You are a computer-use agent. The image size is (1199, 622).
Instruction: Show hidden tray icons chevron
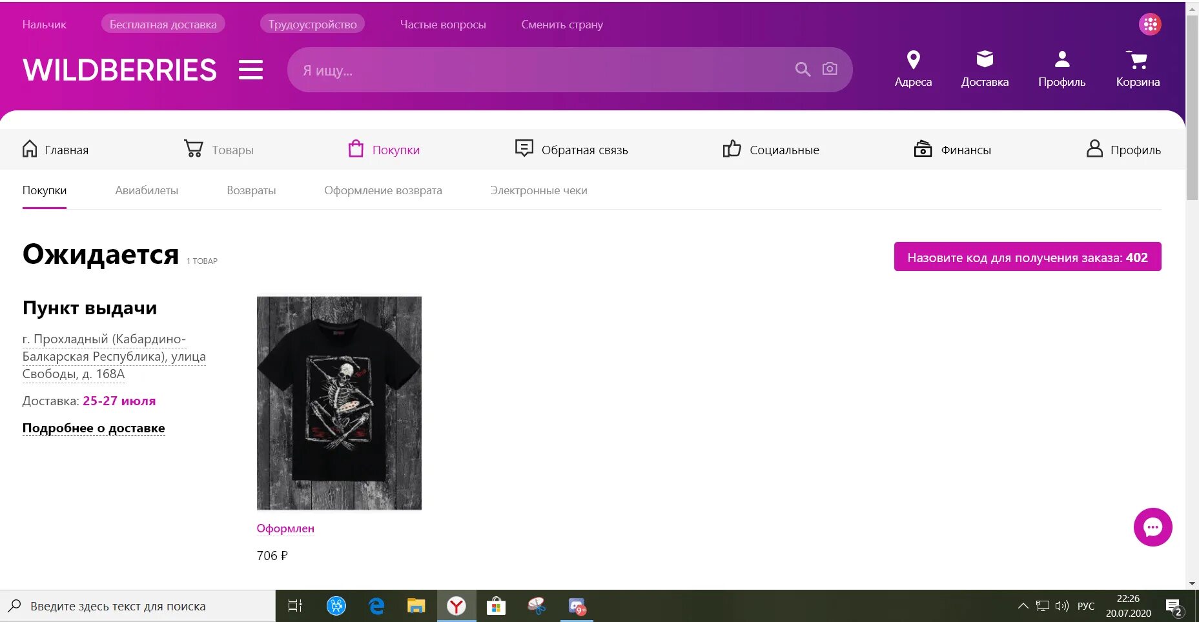(1023, 606)
